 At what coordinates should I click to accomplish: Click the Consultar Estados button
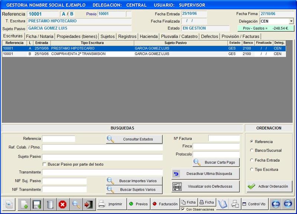tap(134, 139)
